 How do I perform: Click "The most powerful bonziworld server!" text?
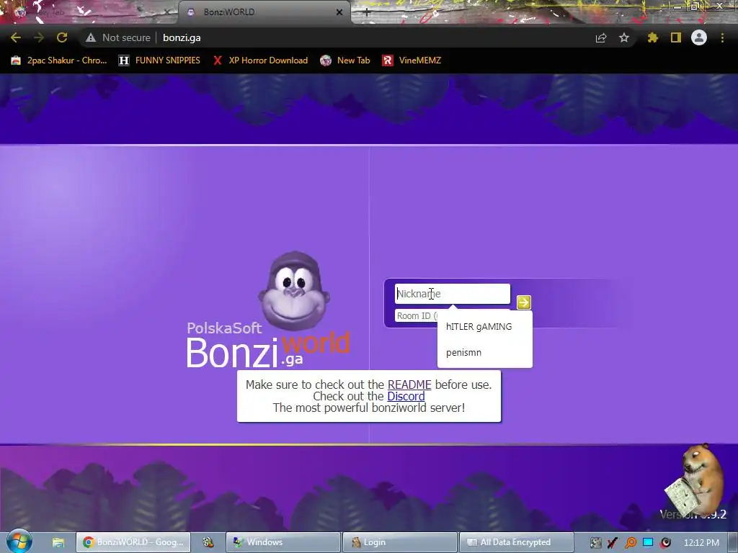[369, 408]
